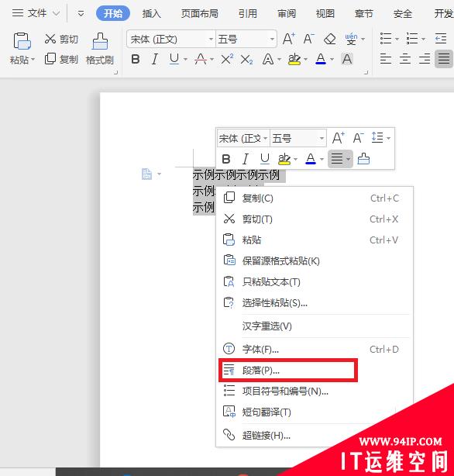Toggle underline in the ribbon
454x476 pixels.
point(174,59)
